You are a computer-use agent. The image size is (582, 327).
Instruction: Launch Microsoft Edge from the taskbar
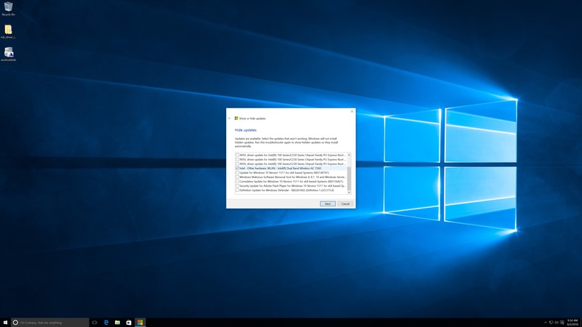pos(106,322)
